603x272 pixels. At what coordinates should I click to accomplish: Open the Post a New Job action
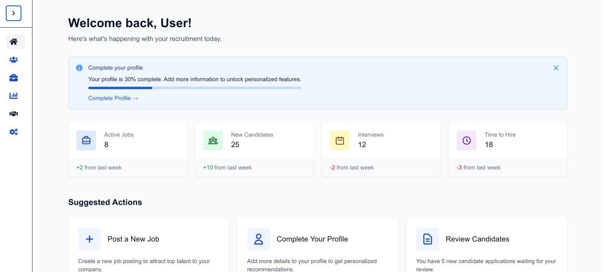[148, 245]
